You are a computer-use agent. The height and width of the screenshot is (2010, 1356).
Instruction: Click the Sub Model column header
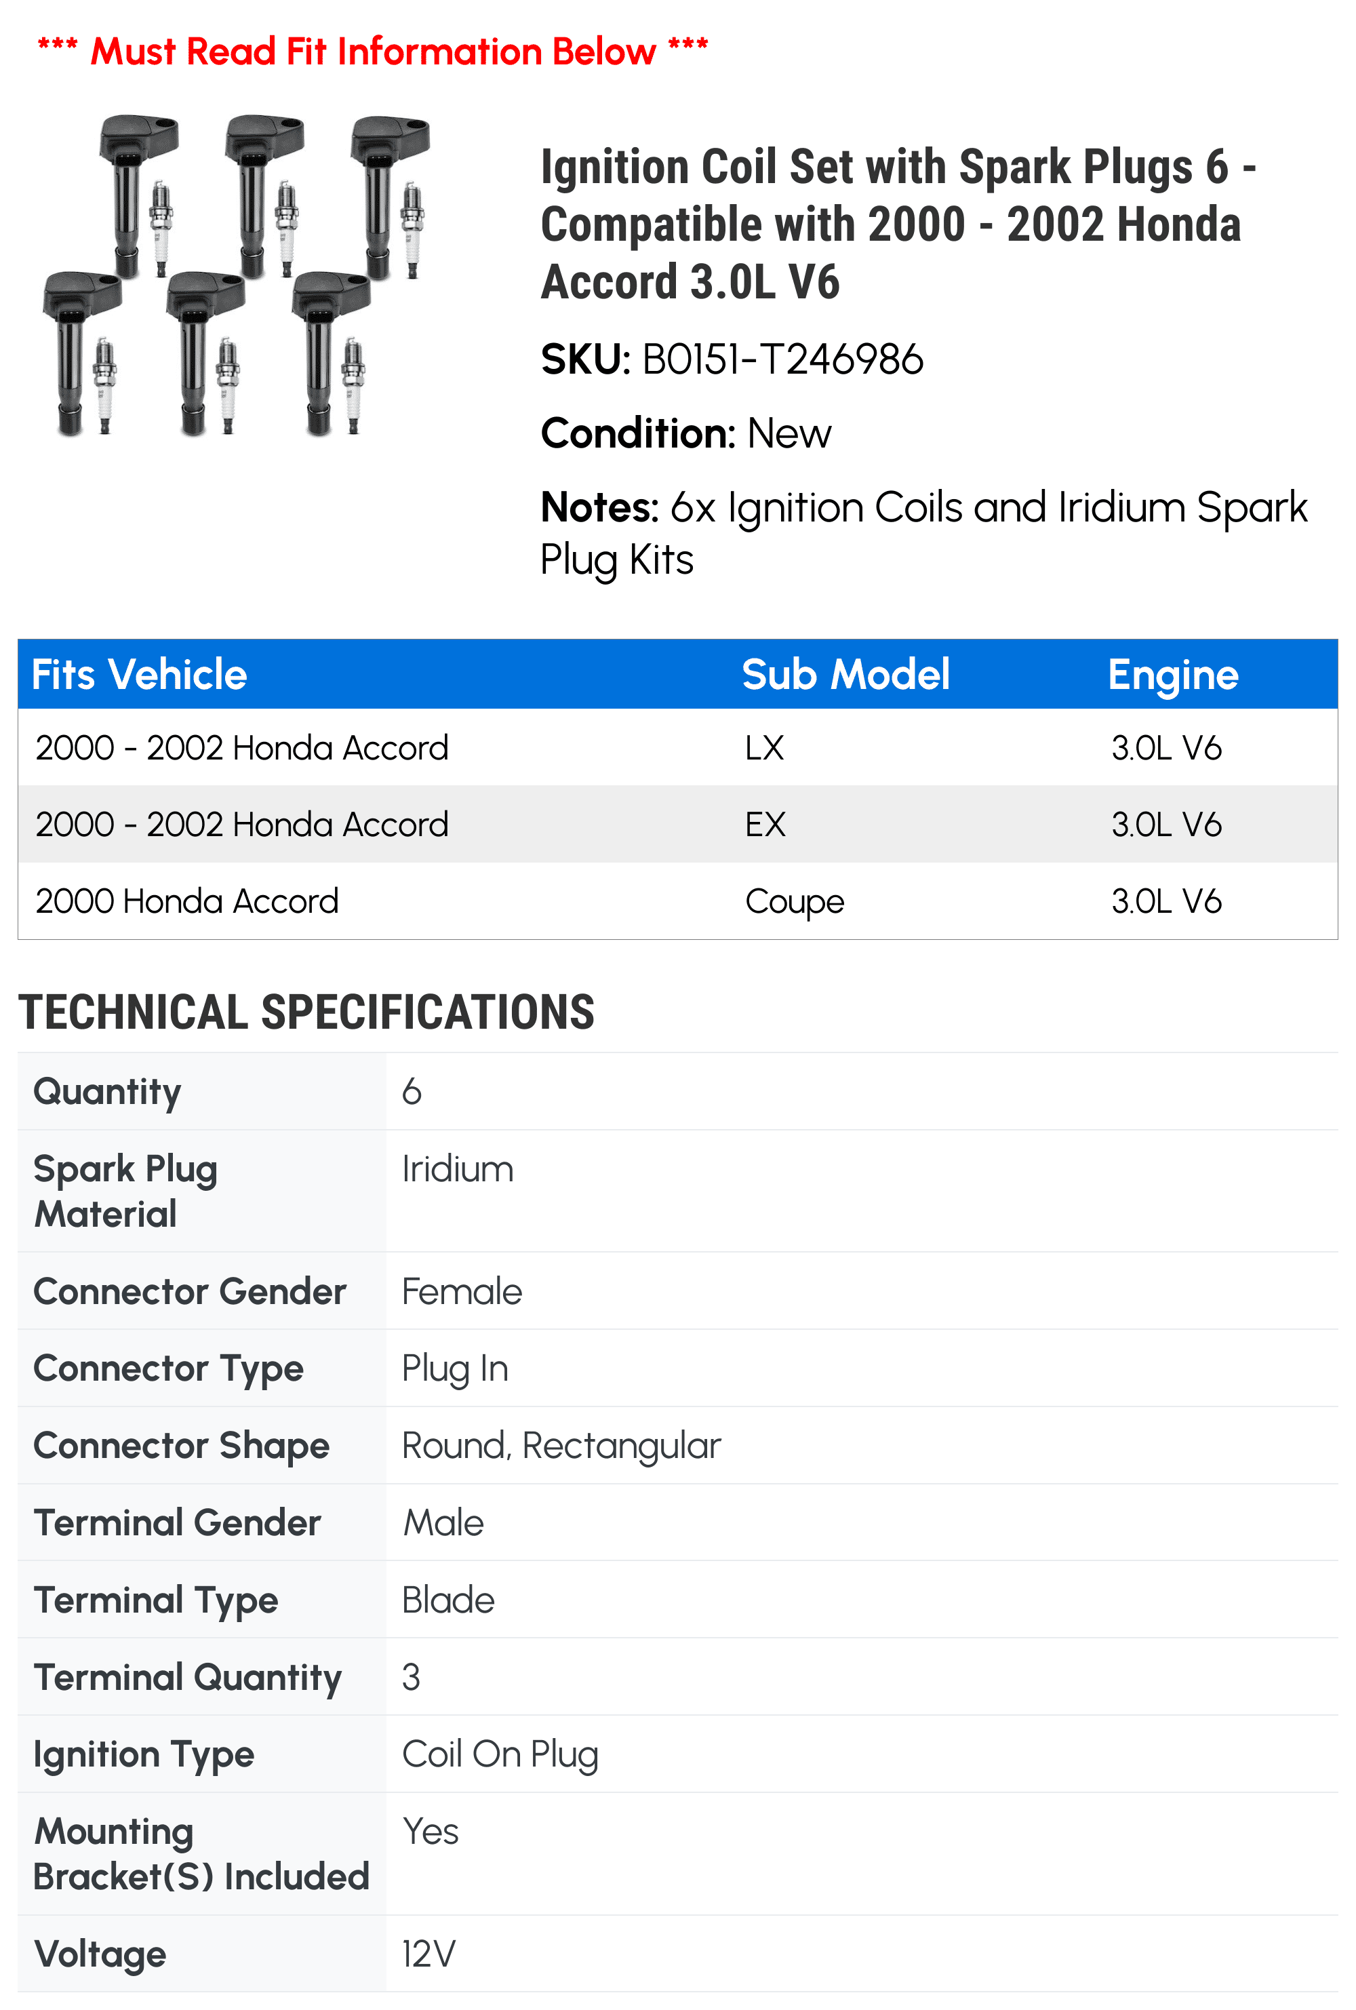845,675
